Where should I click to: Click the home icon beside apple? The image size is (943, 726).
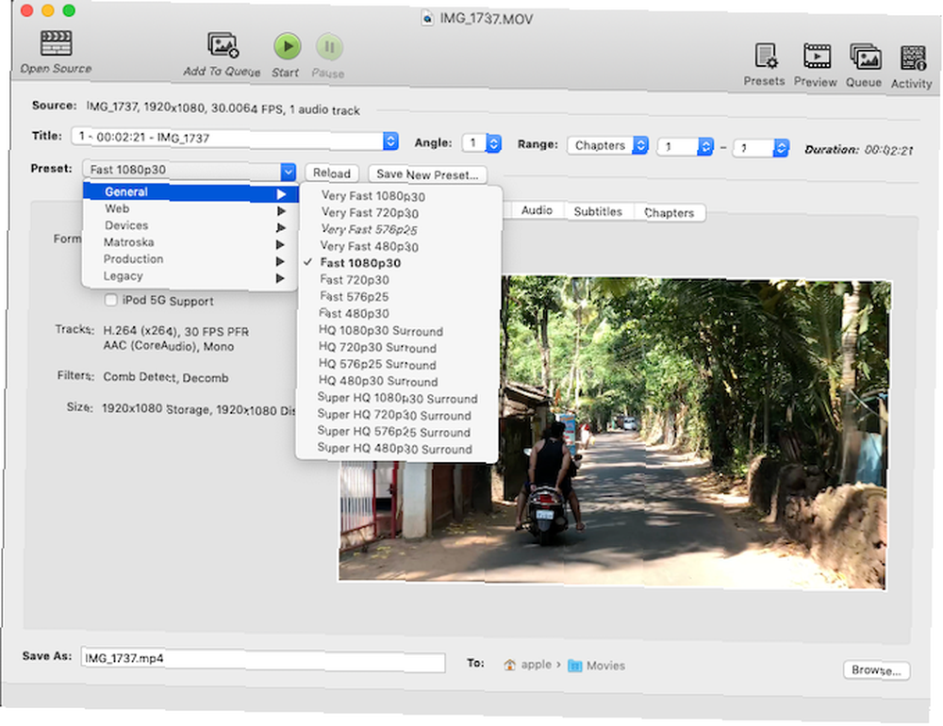pos(509,665)
